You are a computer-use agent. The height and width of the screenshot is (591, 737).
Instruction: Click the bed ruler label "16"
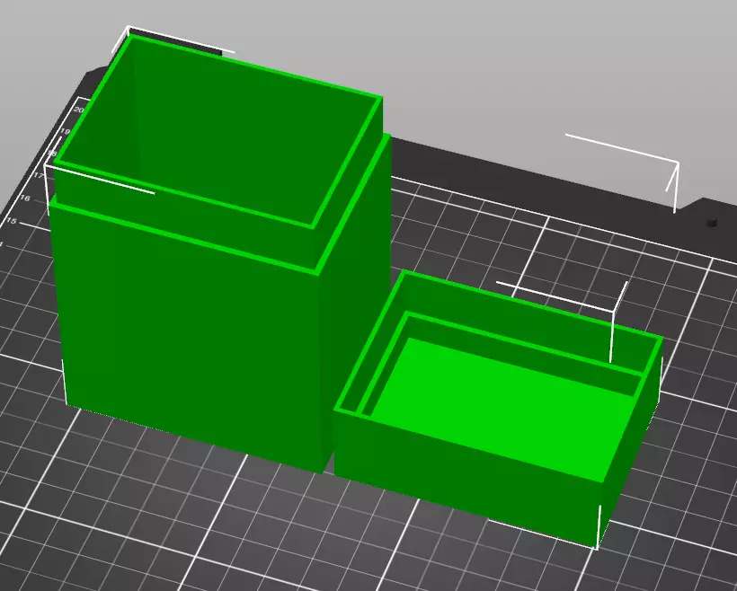[25, 198]
